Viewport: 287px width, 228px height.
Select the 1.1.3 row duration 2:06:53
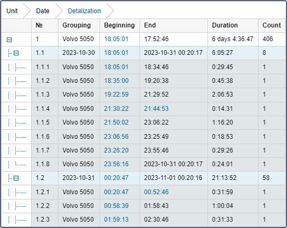pos(222,94)
